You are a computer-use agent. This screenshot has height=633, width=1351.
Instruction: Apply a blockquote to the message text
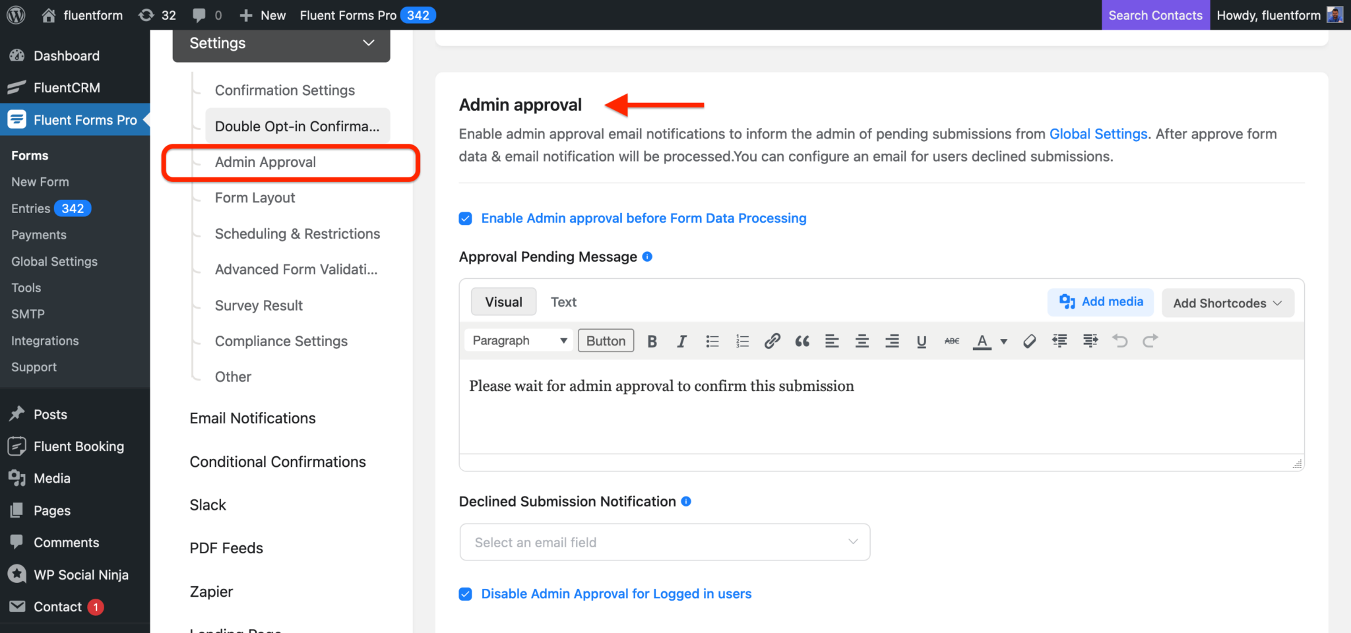click(801, 340)
